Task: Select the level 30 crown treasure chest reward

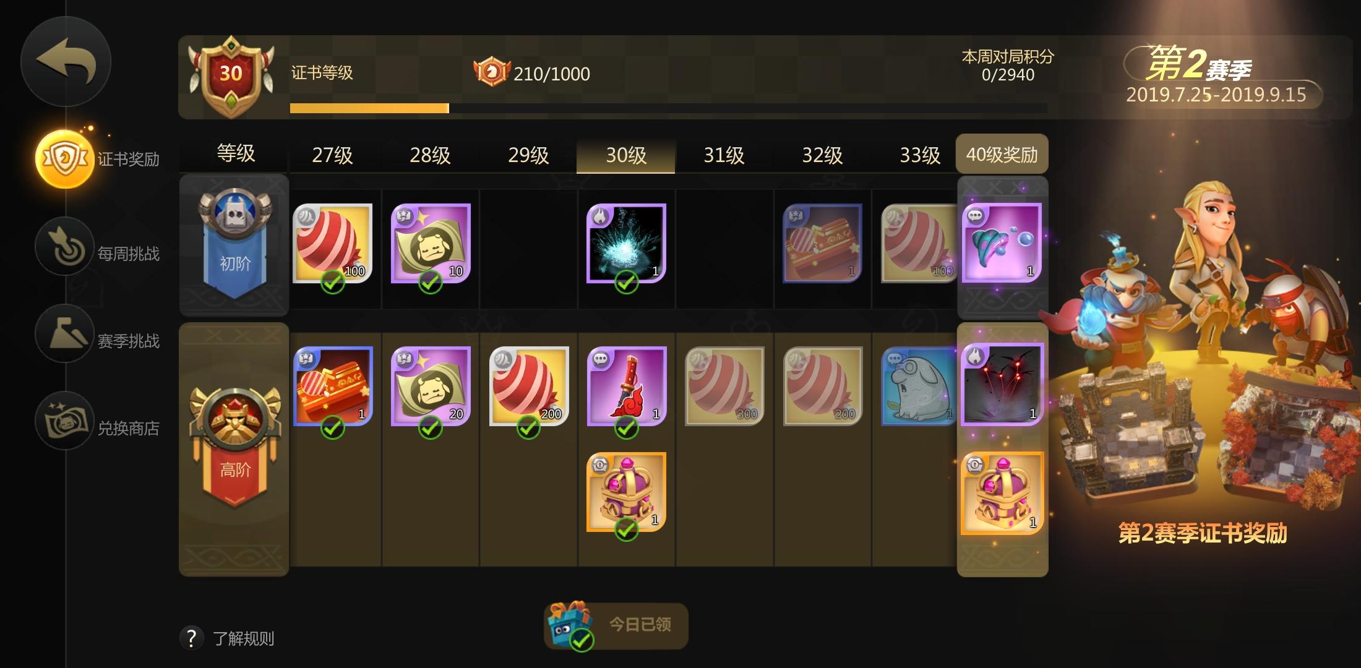Action: tap(626, 492)
